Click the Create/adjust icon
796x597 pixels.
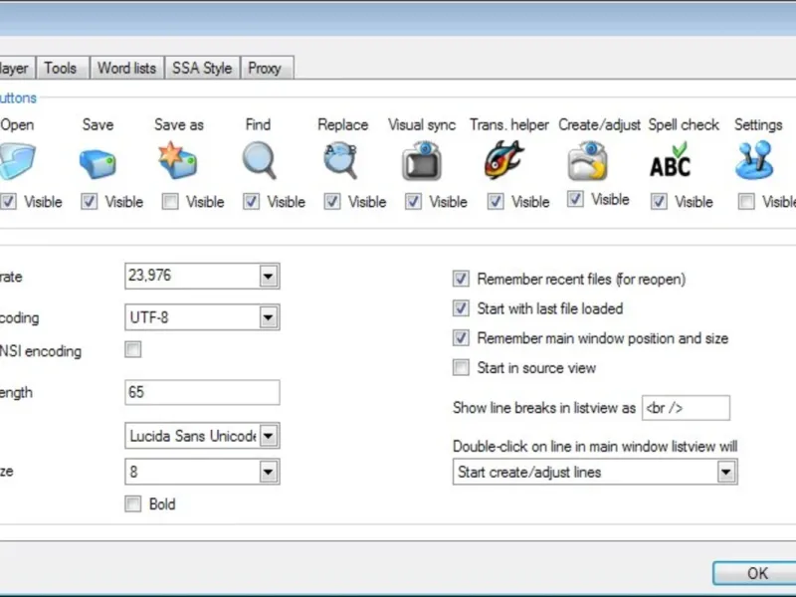(x=587, y=161)
